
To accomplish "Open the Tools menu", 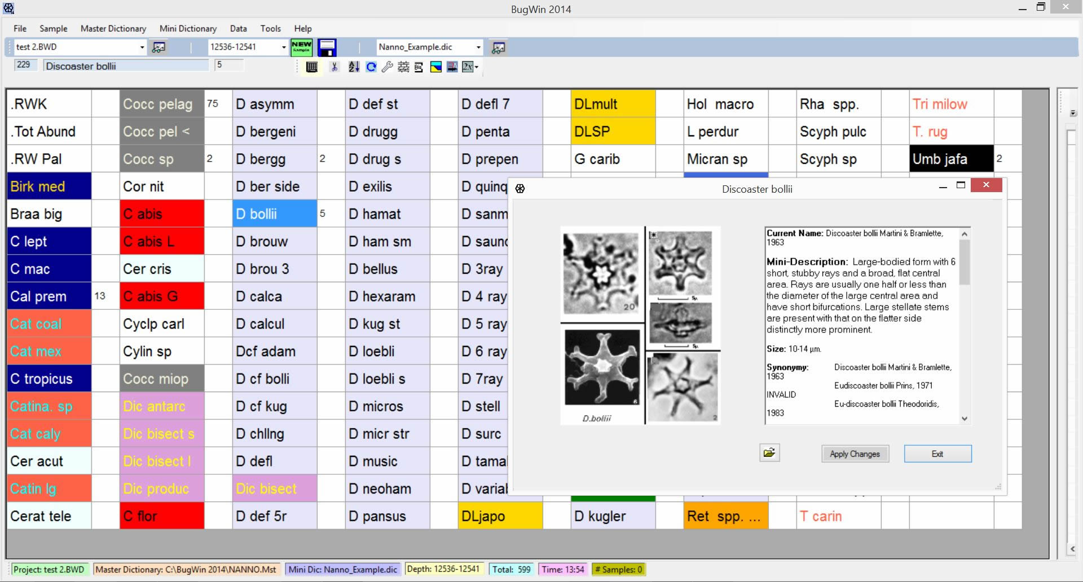I will (270, 29).
